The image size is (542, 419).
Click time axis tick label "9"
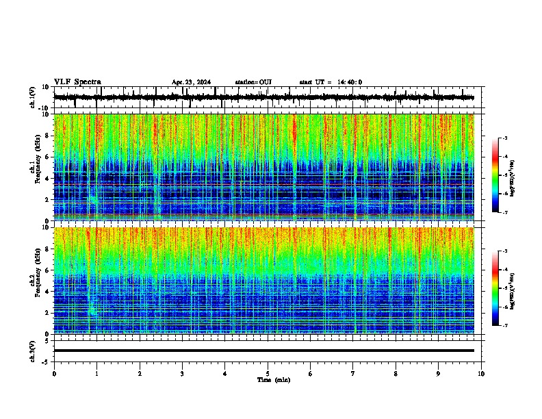pos(438,374)
